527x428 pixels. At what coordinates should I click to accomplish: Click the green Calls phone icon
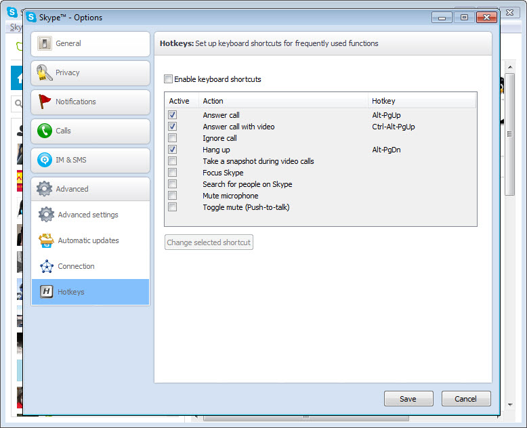click(44, 131)
